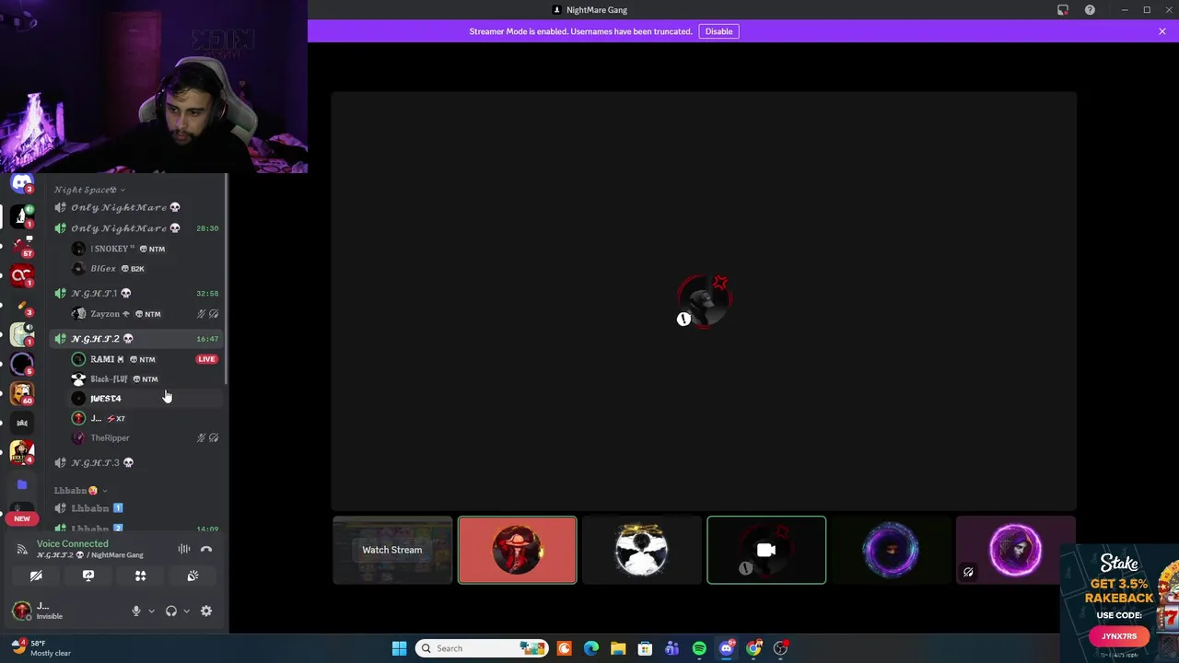
Task: Deafen with the headphones icon
Action: coord(171,611)
